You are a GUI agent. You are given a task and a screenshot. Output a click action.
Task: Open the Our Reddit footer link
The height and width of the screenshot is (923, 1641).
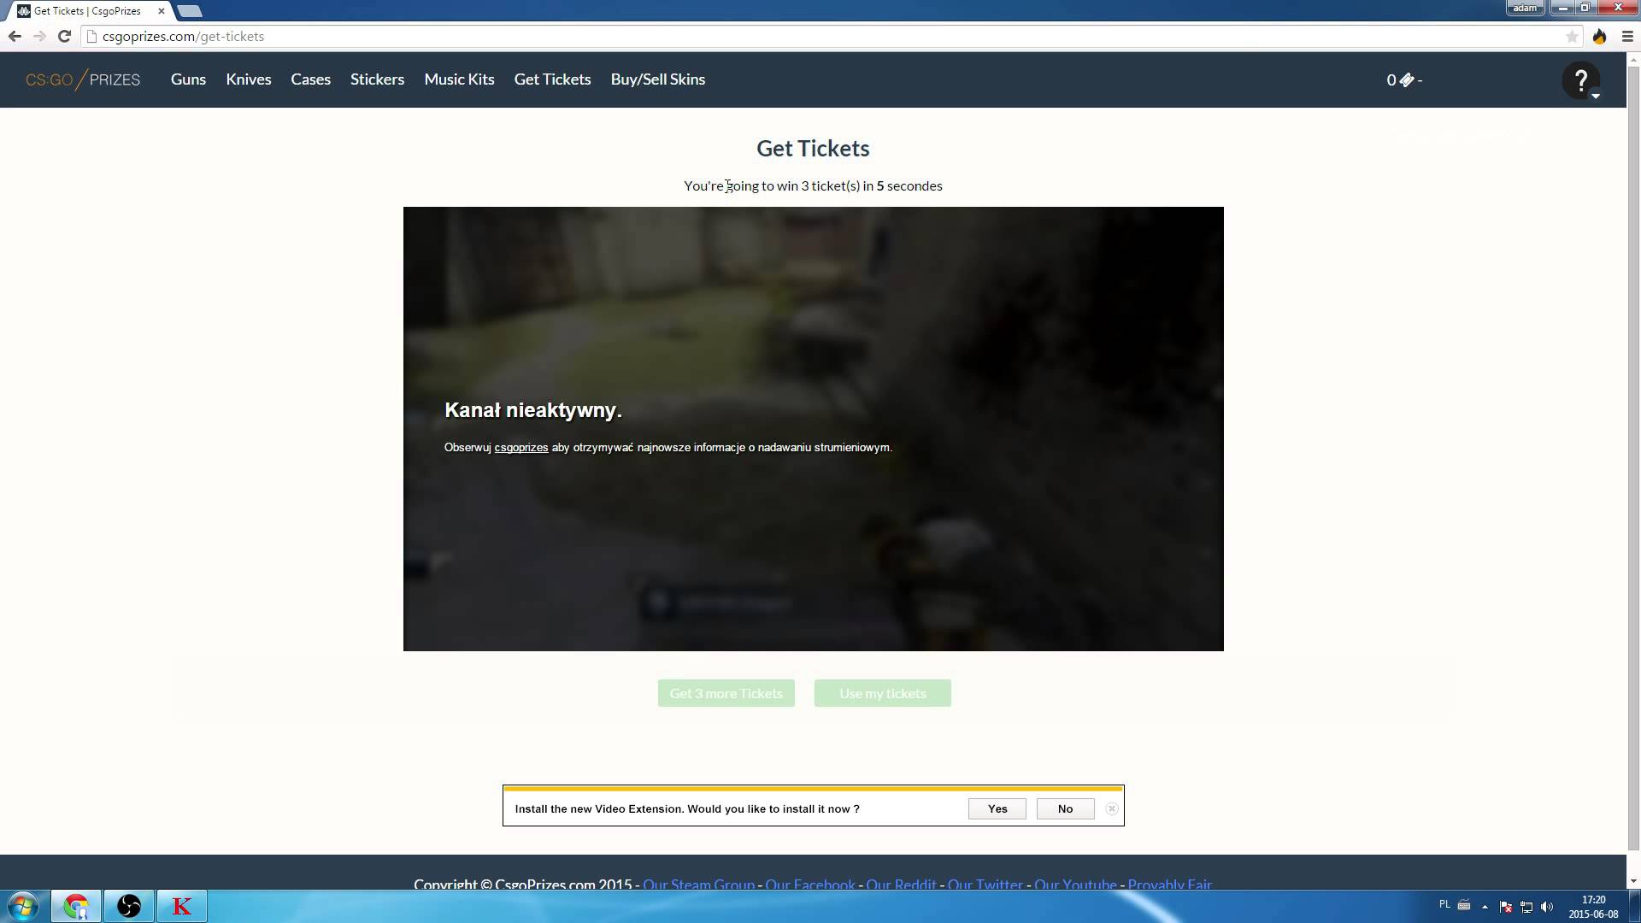click(901, 884)
